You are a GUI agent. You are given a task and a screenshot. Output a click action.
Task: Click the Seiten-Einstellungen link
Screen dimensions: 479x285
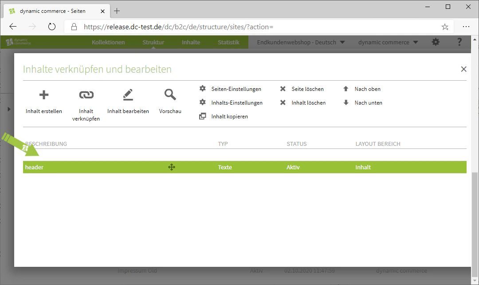236,89
